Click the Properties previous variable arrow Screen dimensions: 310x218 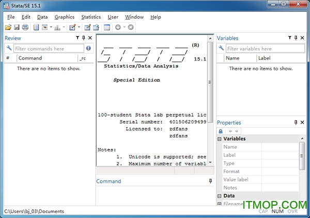[x=230, y=131]
